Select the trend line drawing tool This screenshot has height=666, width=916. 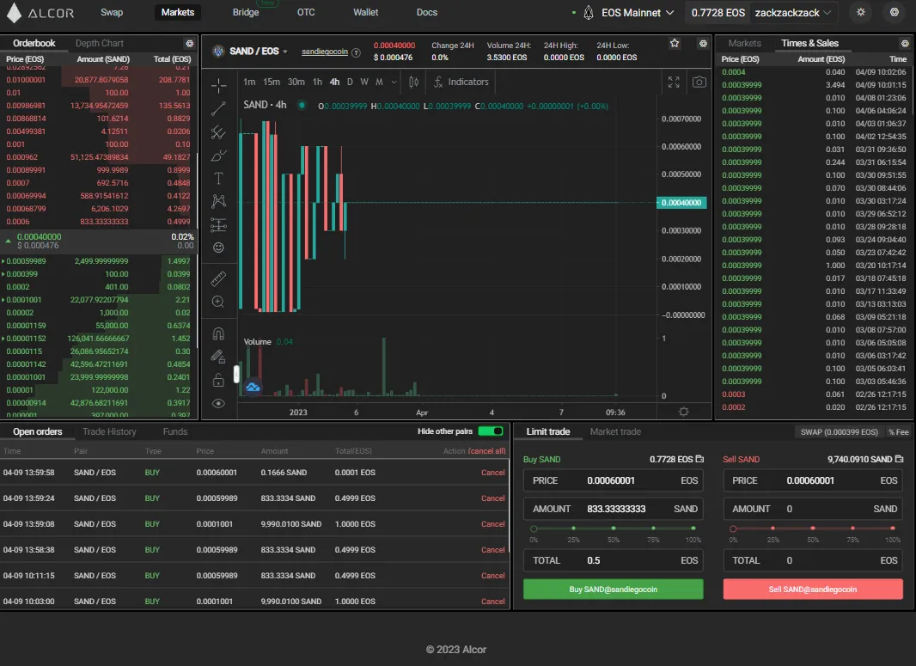(218, 108)
